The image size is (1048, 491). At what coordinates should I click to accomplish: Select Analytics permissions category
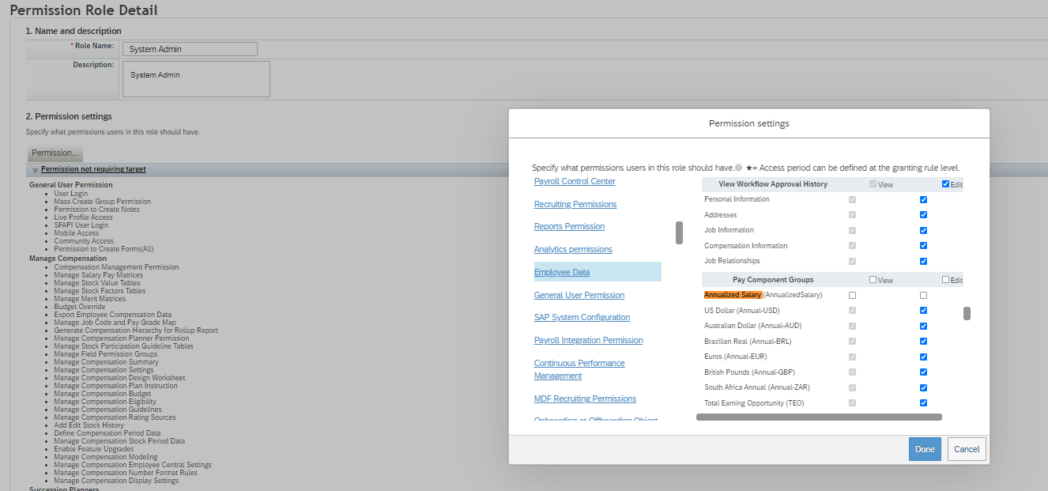click(573, 249)
